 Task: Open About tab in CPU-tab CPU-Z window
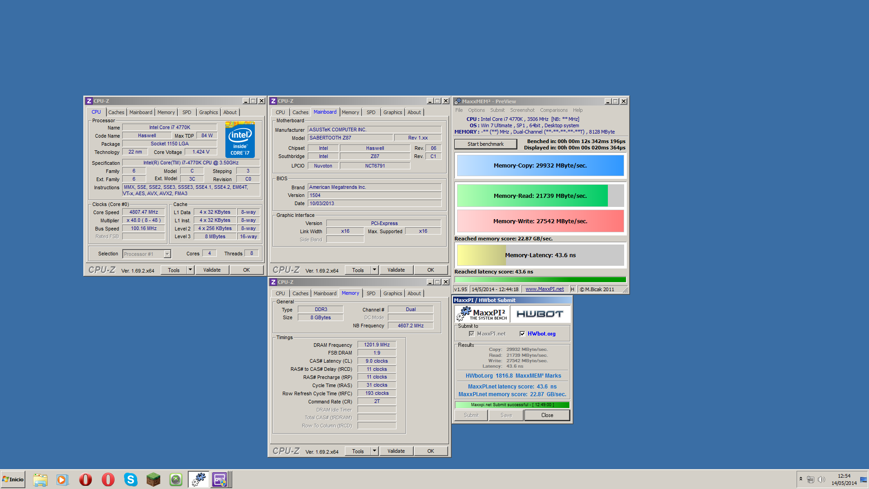[230, 112]
